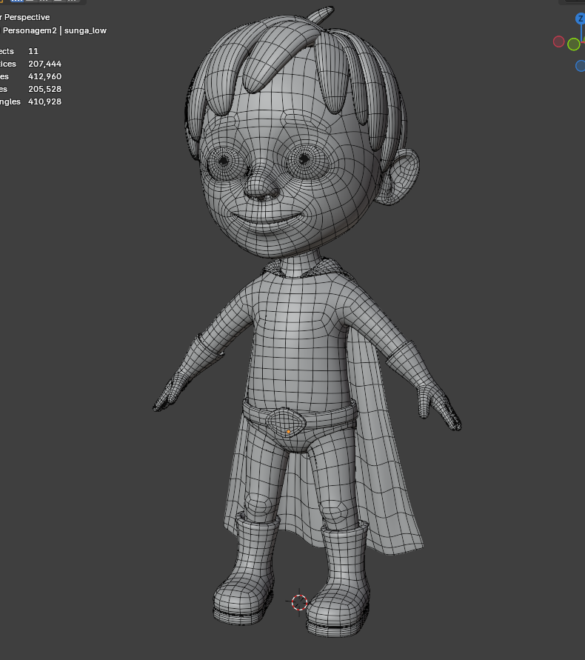Click the blue Z axis gizmo handle

[x=581, y=19]
